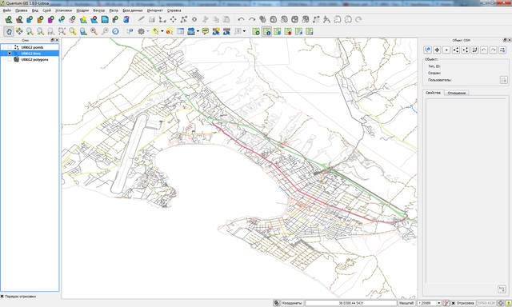Image resolution: width=512 pixels, height=307 pixels.
Task: Open the Модули menu
Action: (x=82, y=10)
